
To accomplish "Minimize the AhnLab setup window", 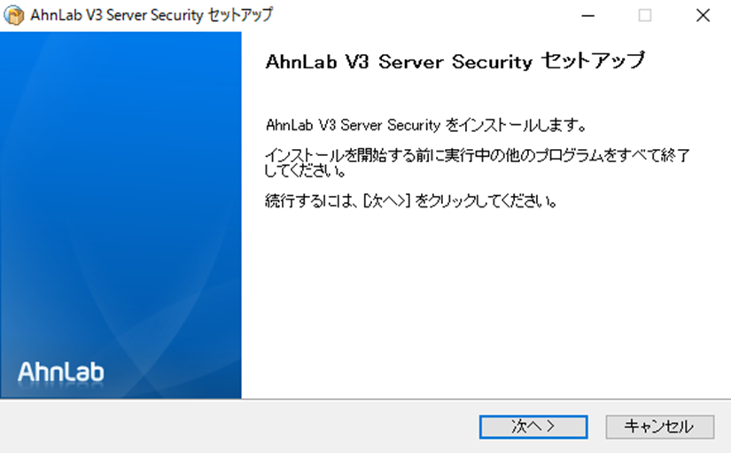I will (x=587, y=15).
